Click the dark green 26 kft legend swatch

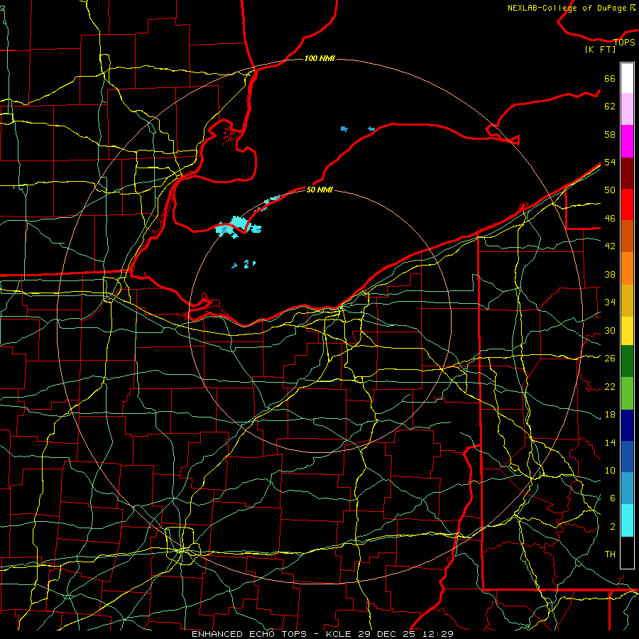[x=627, y=361]
